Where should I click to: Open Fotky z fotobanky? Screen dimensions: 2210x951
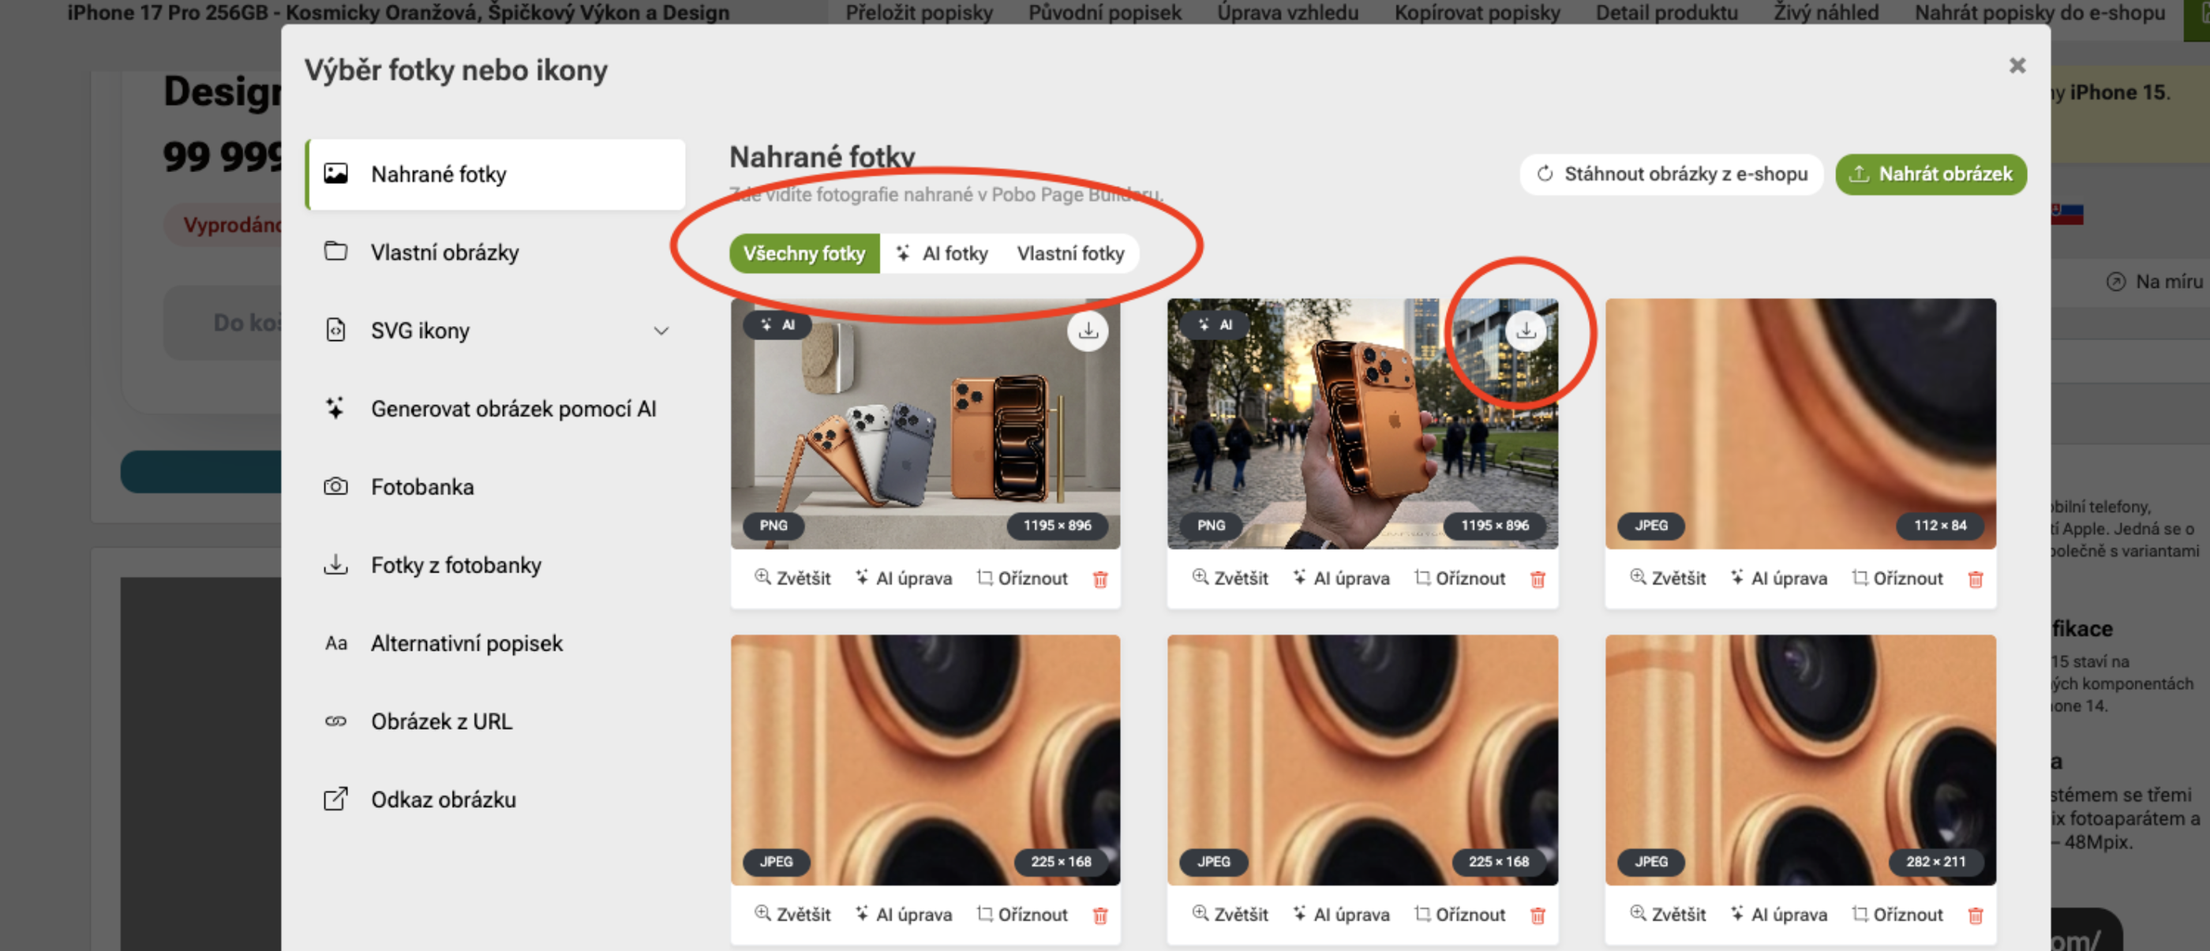(x=496, y=565)
